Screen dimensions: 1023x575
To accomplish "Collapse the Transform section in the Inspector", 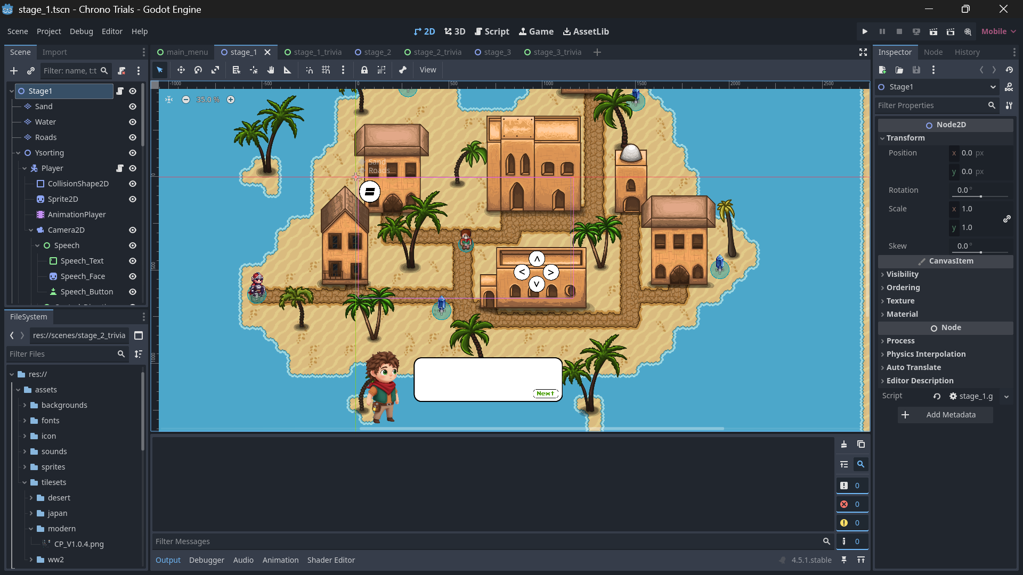I will [x=906, y=138].
